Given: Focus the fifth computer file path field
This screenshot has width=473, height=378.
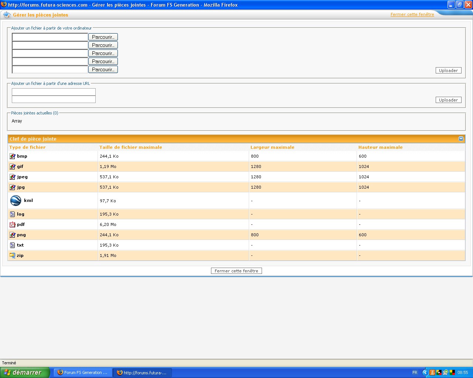Looking at the screenshot, I should coord(50,69).
